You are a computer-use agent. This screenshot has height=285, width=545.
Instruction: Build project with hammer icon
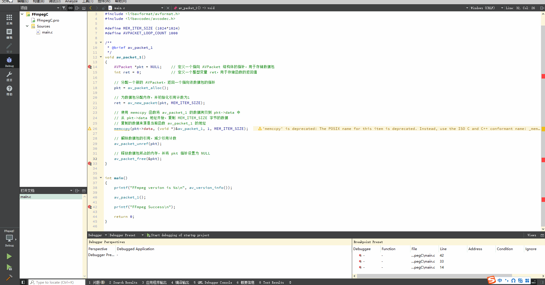9,277
